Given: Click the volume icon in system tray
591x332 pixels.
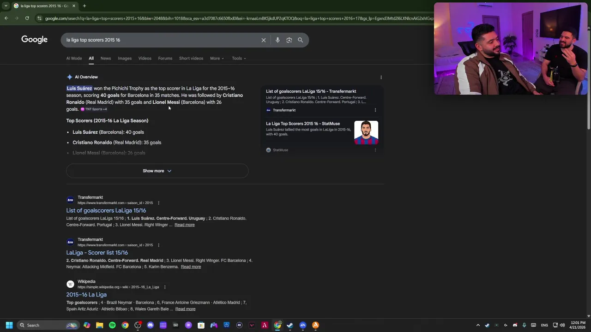Looking at the screenshot, I should [563, 325].
